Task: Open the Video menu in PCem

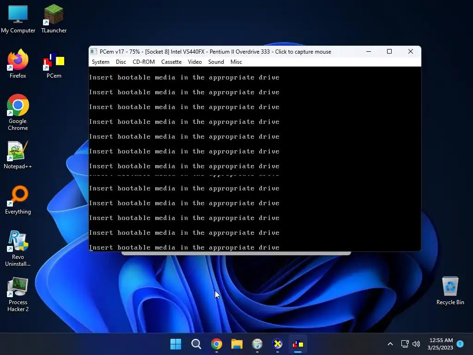Action: pos(194,62)
